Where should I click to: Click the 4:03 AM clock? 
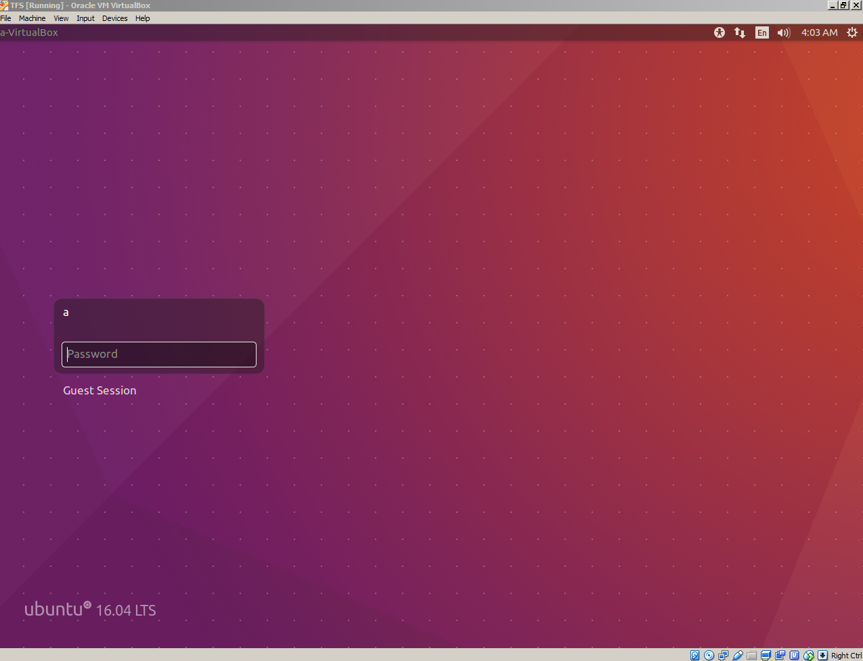click(819, 32)
